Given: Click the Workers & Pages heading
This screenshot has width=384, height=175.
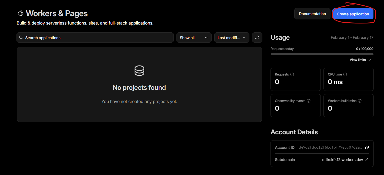Looking at the screenshot, I should coord(57,13).
